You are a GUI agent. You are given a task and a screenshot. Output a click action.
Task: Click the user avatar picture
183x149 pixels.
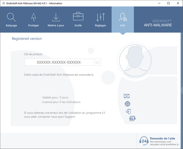click(135, 60)
